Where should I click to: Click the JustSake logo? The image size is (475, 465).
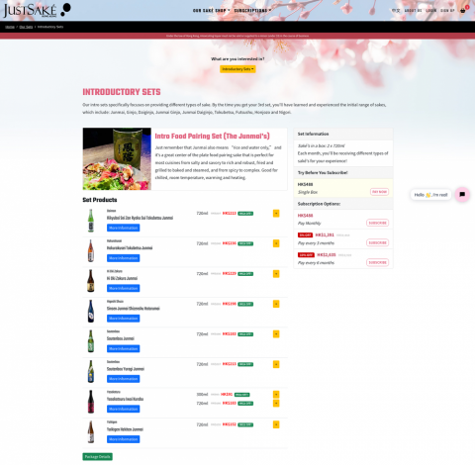37,10
